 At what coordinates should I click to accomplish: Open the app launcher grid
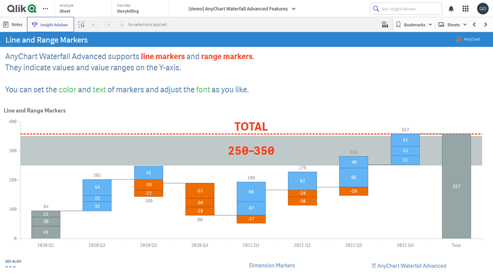tap(465, 9)
